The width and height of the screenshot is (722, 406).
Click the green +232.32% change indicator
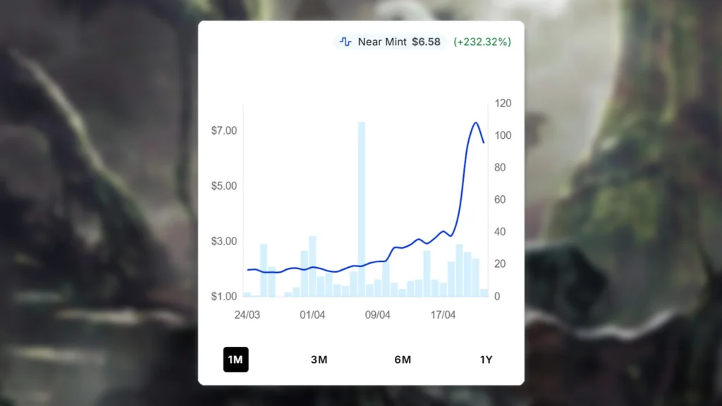click(481, 42)
